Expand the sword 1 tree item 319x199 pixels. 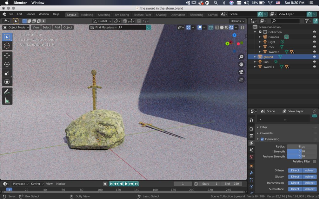point(255,67)
